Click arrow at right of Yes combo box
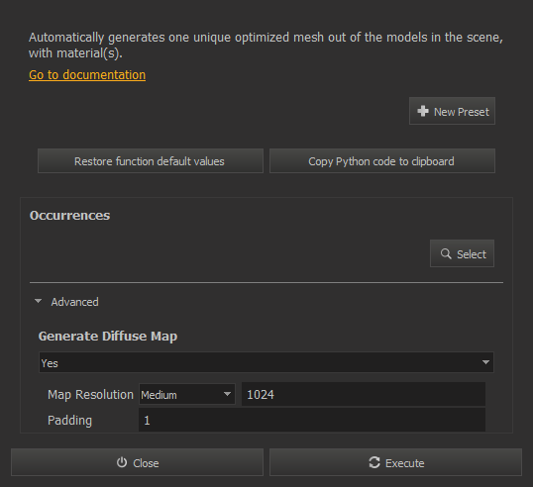Screen dimensions: 533x487 [485, 362]
